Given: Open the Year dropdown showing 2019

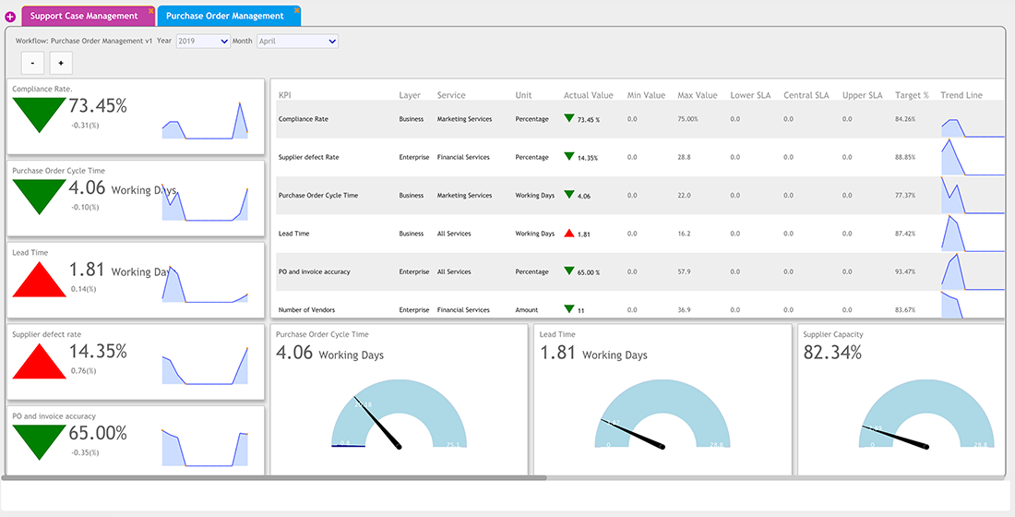Looking at the screenshot, I should tap(203, 42).
